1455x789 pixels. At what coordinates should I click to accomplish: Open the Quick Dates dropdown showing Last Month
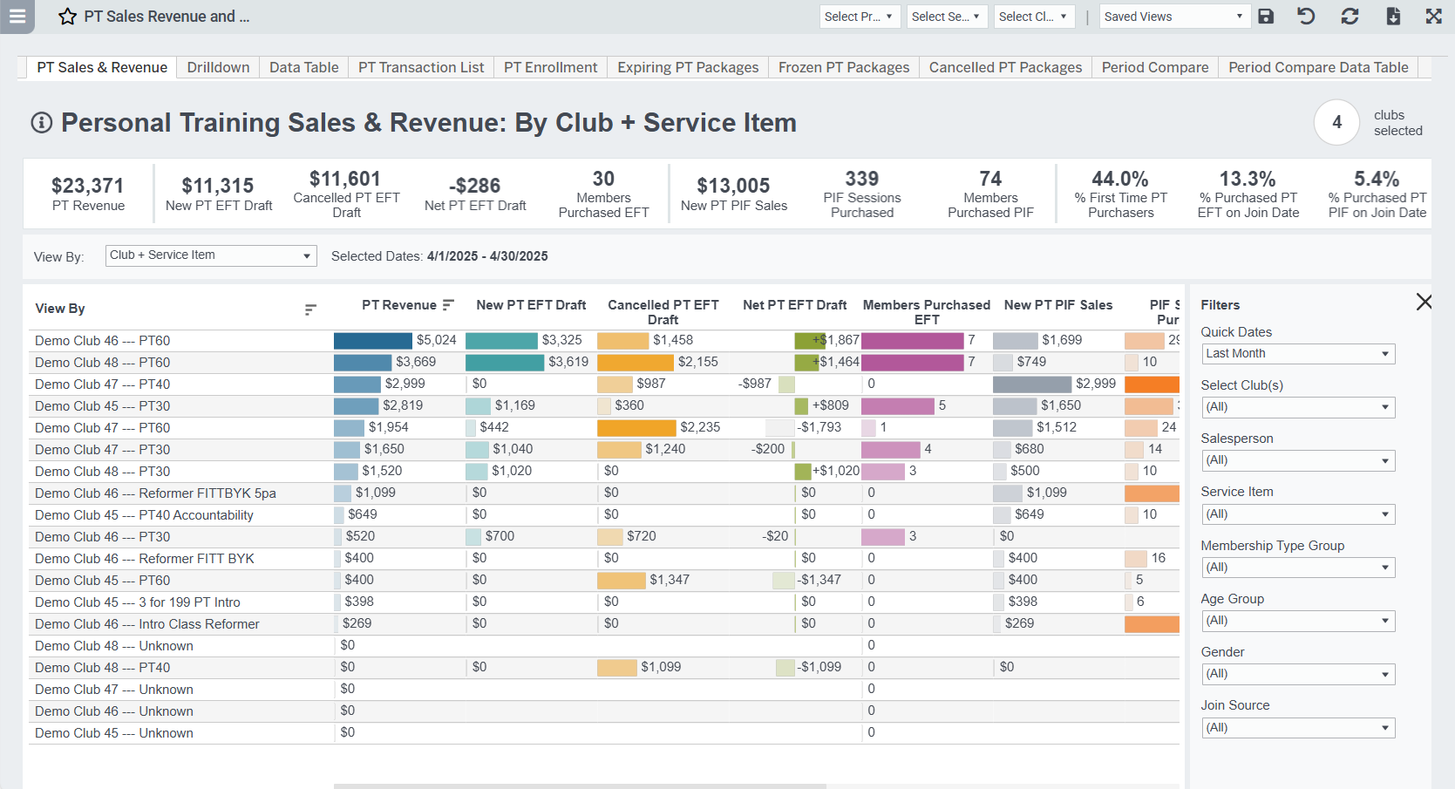point(1297,354)
